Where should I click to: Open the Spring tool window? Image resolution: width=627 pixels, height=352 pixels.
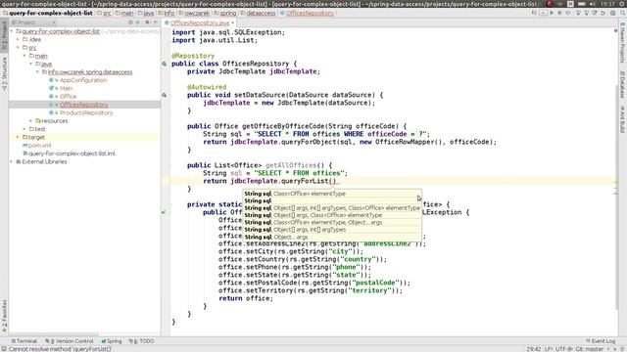pos(112,341)
